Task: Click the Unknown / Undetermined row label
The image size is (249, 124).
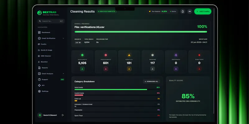Action: click(x=83, y=104)
